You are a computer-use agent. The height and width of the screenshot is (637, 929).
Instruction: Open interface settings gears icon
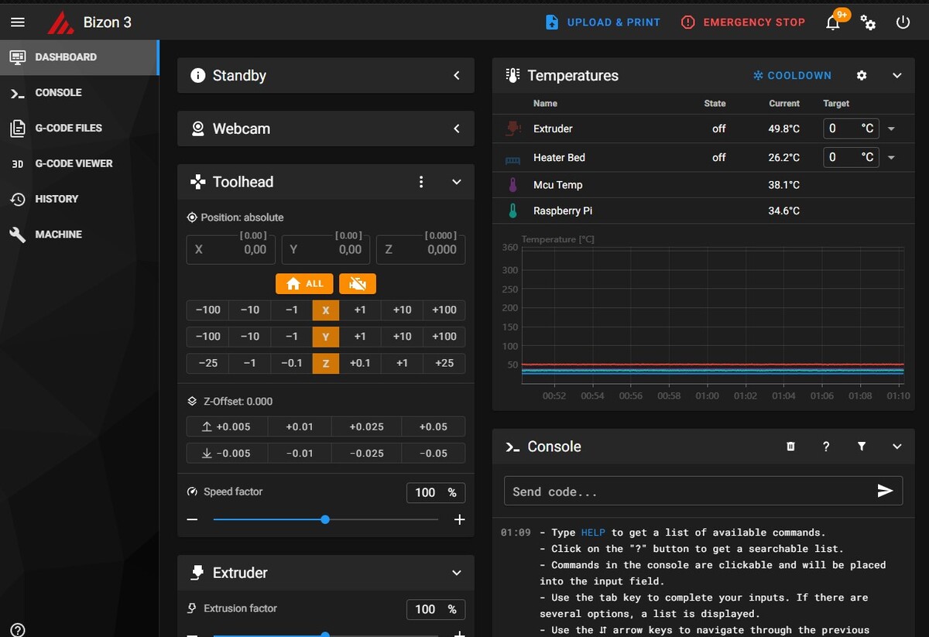868,22
